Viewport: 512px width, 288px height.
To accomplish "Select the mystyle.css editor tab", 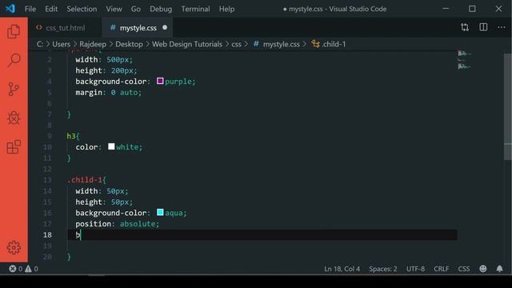I will [137, 28].
